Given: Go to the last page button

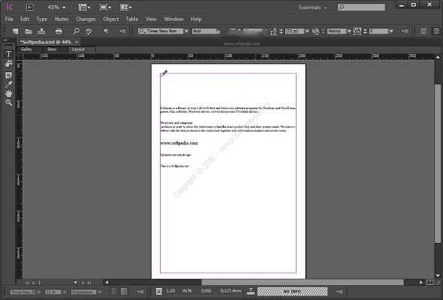Looking at the screenshot, I should click(89, 283).
